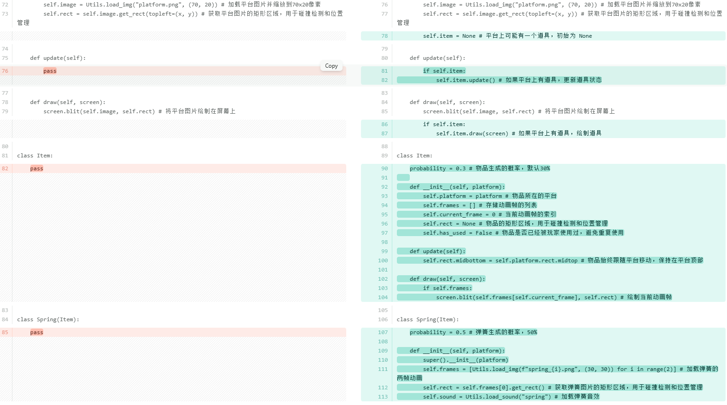This screenshot has width=727, height=405.
Task: Select line number 113 in right pane
Action: click(x=383, y=397)
